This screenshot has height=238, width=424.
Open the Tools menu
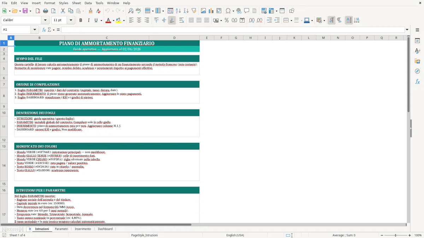coord(99,3)
